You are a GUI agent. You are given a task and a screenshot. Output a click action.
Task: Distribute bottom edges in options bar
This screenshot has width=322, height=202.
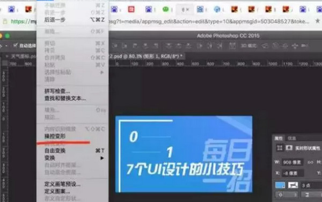[x=189, y=46]
